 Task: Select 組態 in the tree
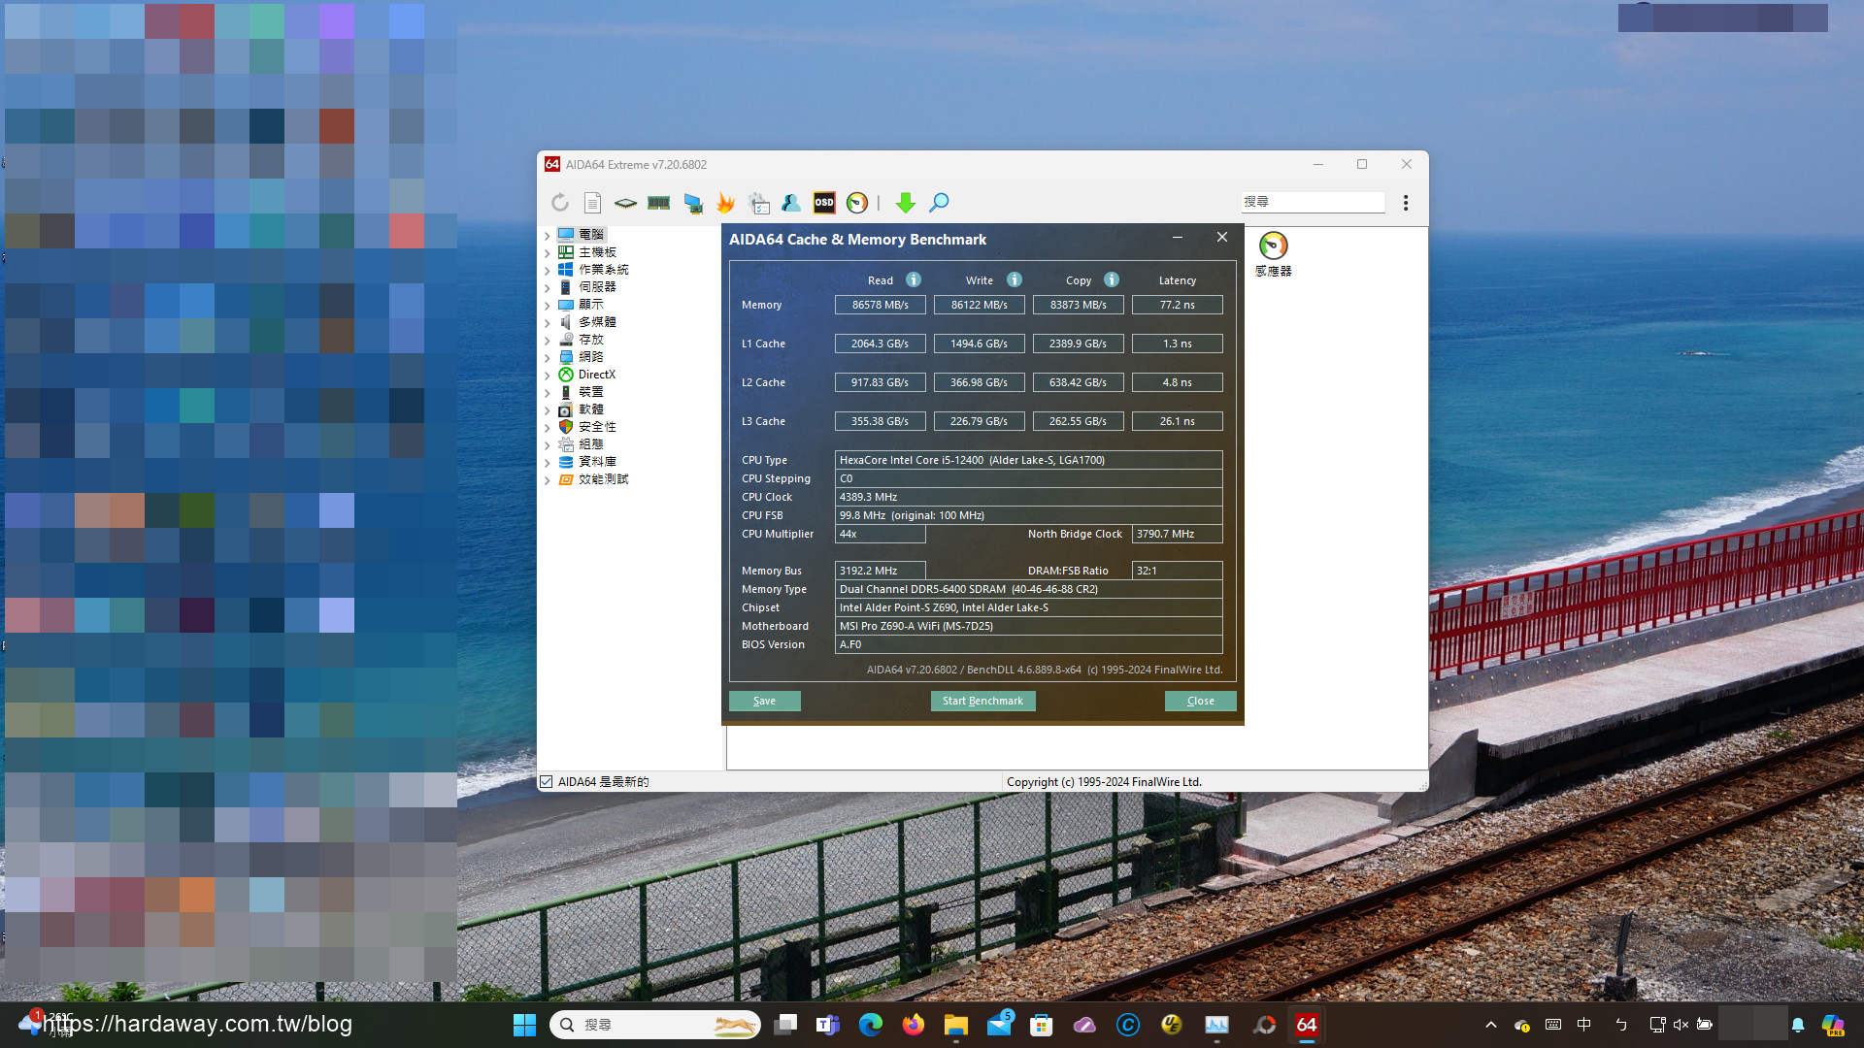click(x=590, y=444)
